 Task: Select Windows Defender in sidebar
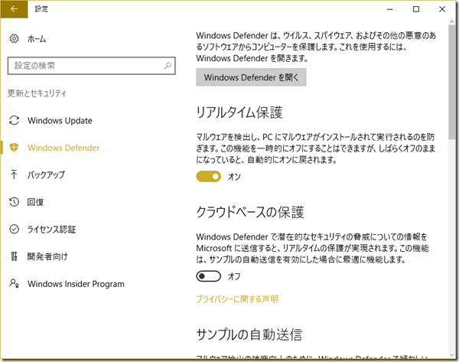63,148
